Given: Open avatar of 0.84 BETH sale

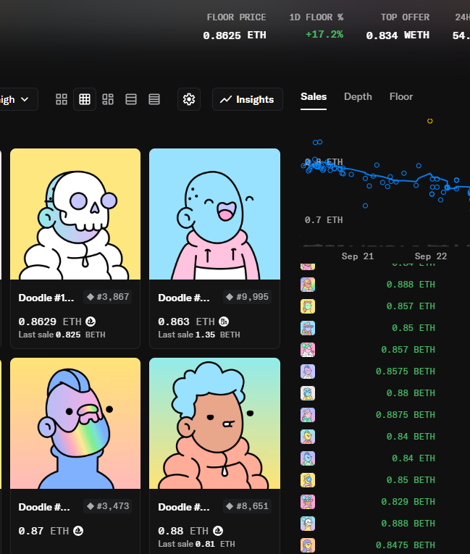Looking at the screenshot, I should (x=308, y=437).
